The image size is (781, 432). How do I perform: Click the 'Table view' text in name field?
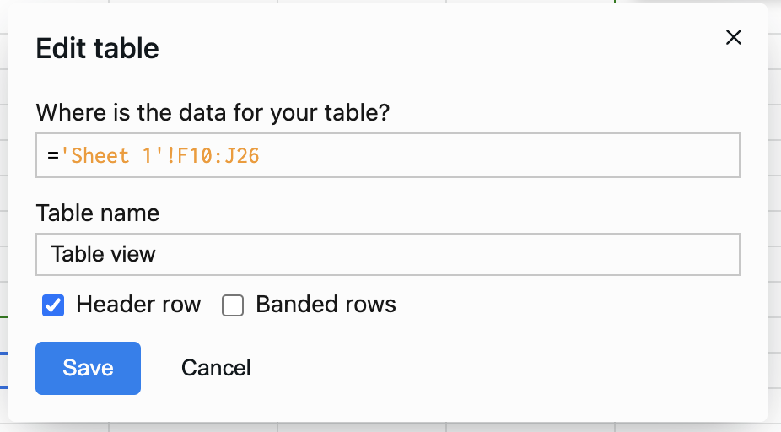103,254
